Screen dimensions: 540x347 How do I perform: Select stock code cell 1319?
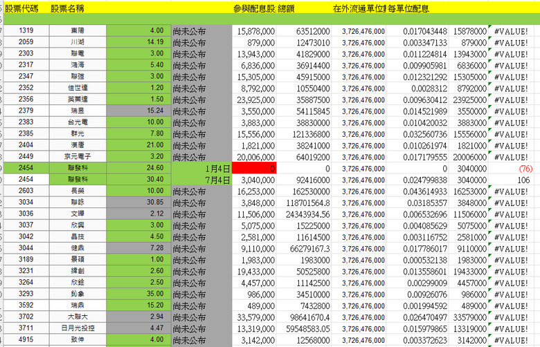pos(26,30)
